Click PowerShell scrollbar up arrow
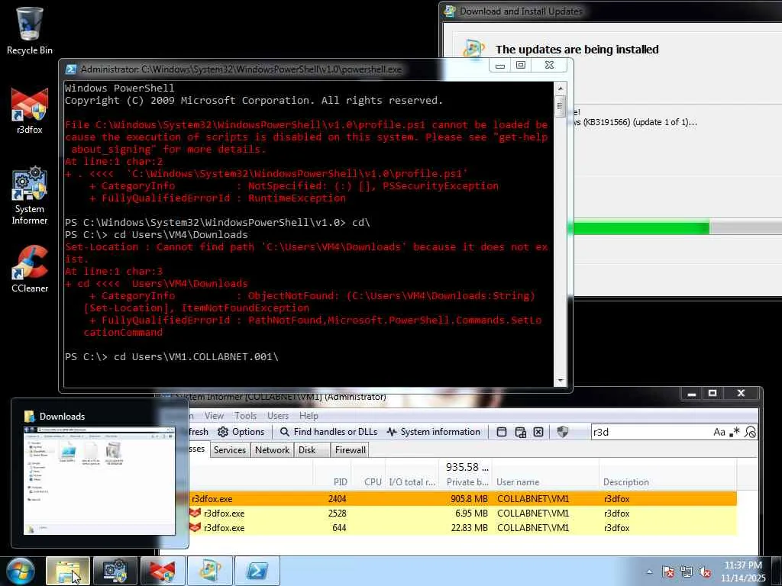This screenshot has height=586, width=782. [560, 89]
